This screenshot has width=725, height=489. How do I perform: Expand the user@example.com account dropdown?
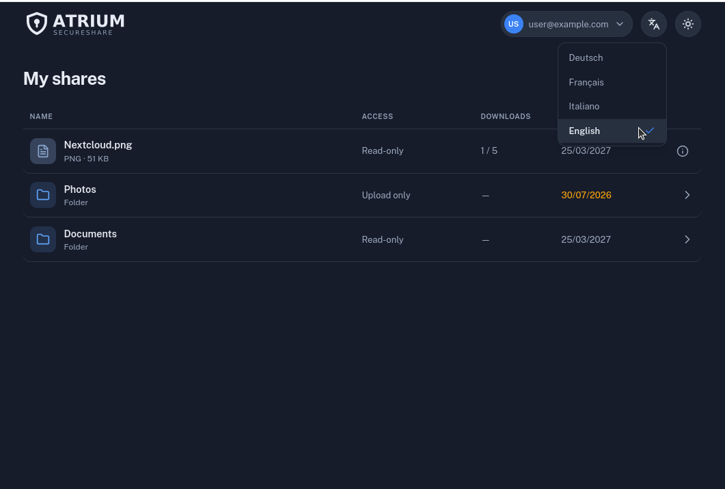[x=566, y=24]
